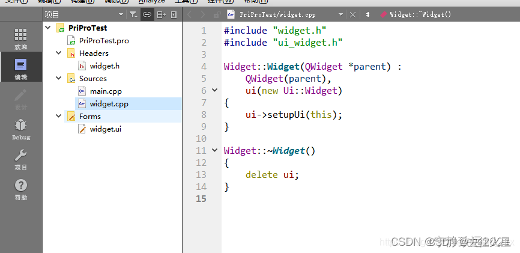The image size is (520, 253).
Task: Go forward in editor navigation history
Action: (203, 14)
